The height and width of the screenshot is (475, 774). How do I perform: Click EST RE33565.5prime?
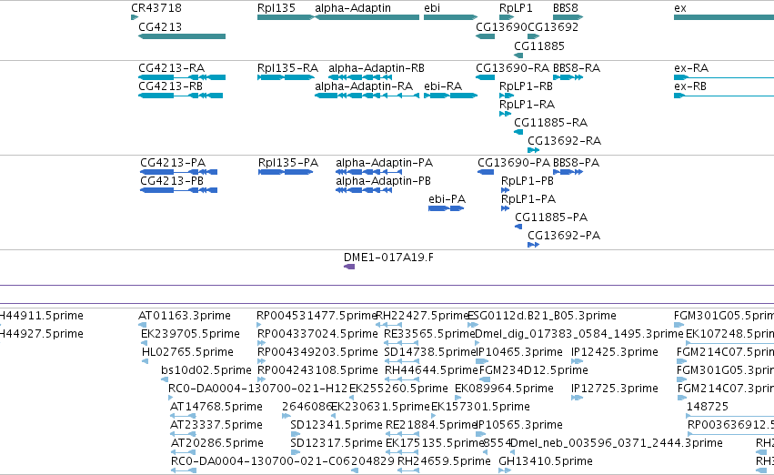click(x=401, y=344)
